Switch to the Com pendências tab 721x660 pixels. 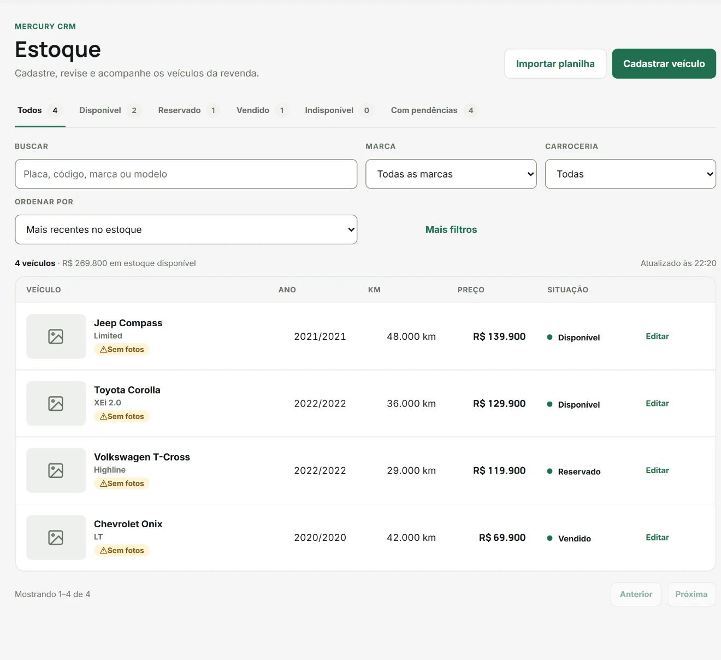pyautogui.click(x=434, y=110)
